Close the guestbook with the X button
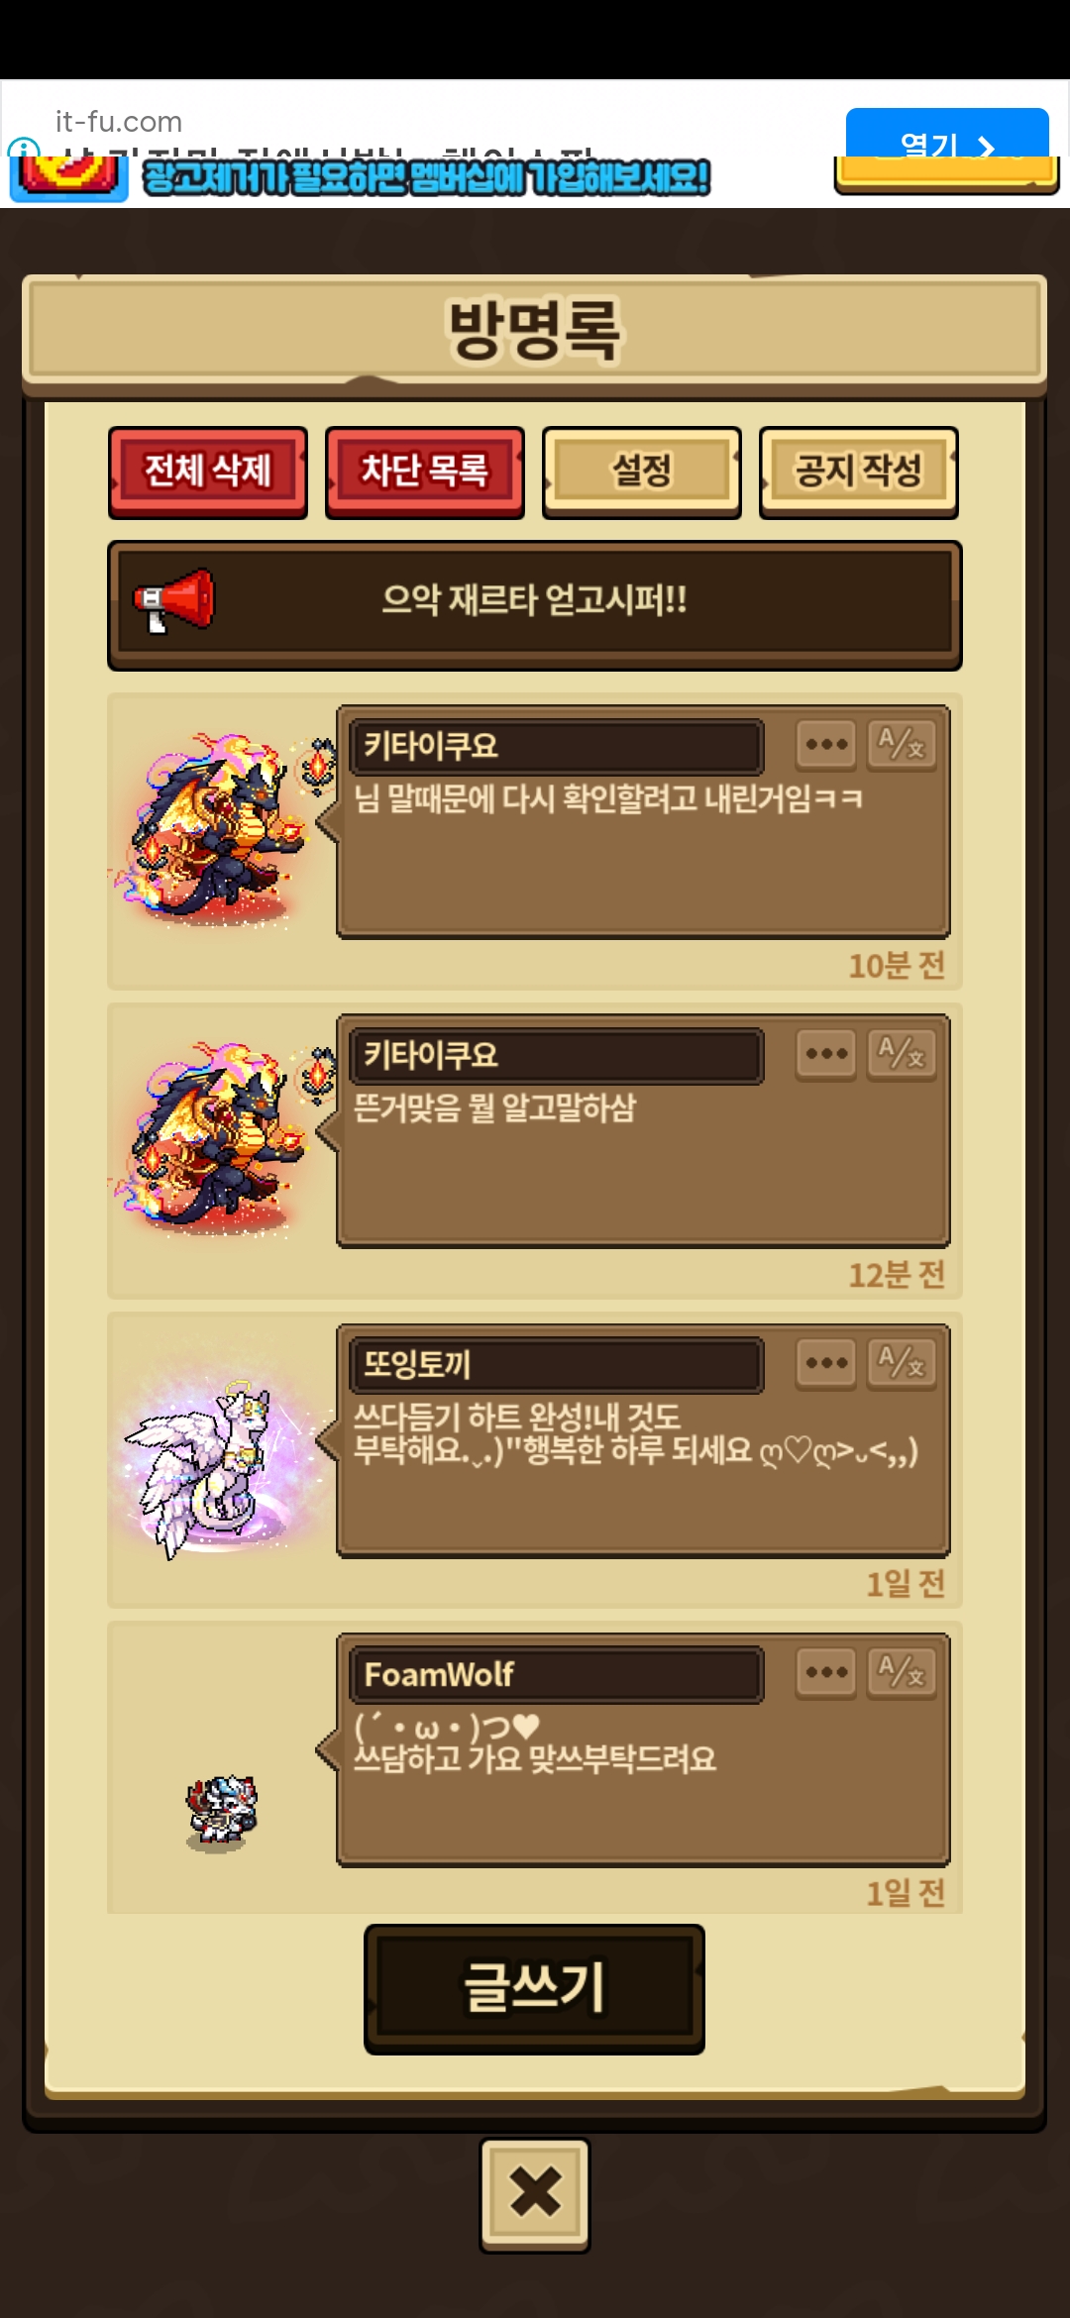 pos(535,2194)
